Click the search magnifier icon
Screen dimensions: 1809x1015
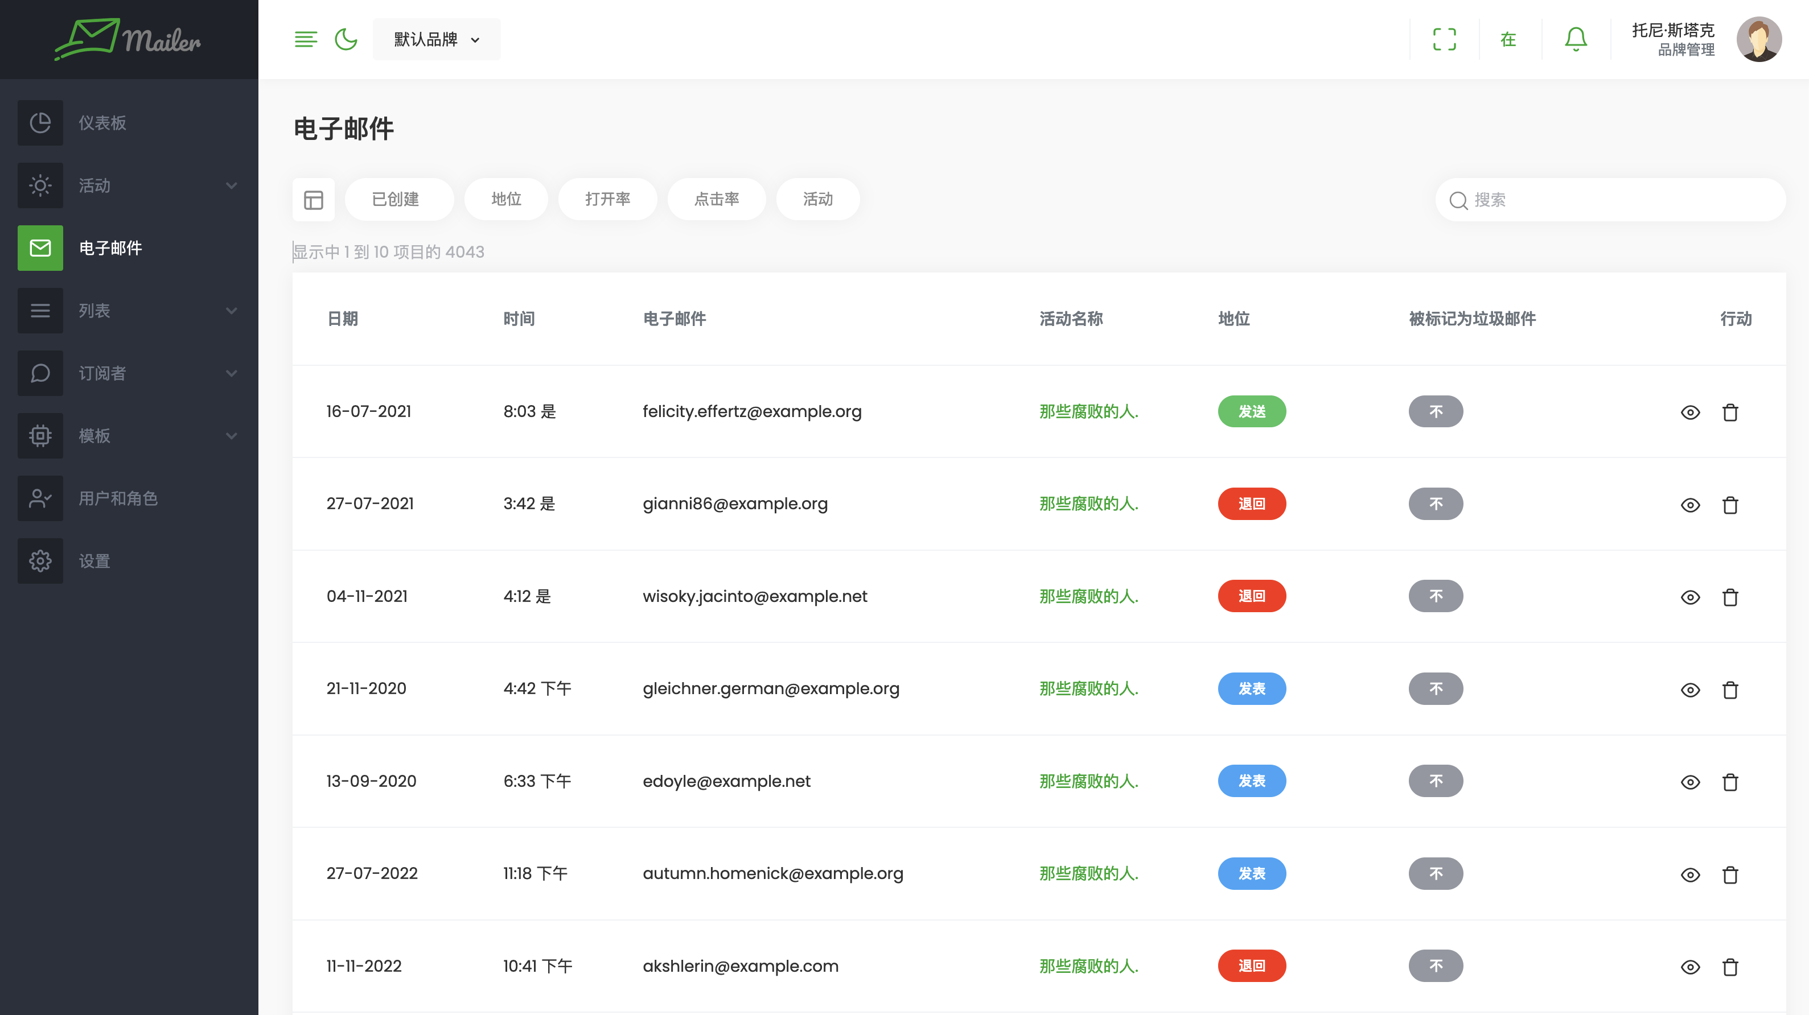[x=1458, y=200]
